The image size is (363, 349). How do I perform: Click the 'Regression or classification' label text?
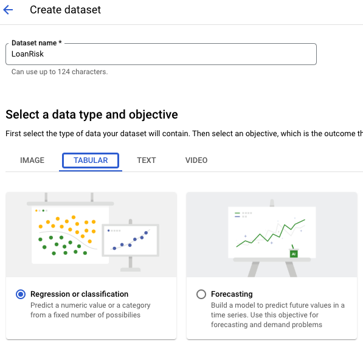[80, 294]
